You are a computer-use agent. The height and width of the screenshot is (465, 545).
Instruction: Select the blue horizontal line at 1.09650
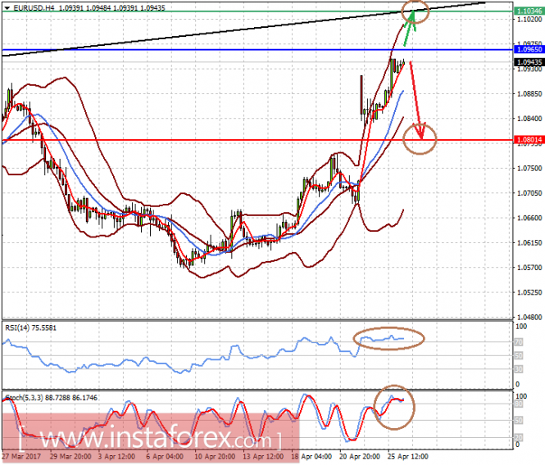click(257, 50)
